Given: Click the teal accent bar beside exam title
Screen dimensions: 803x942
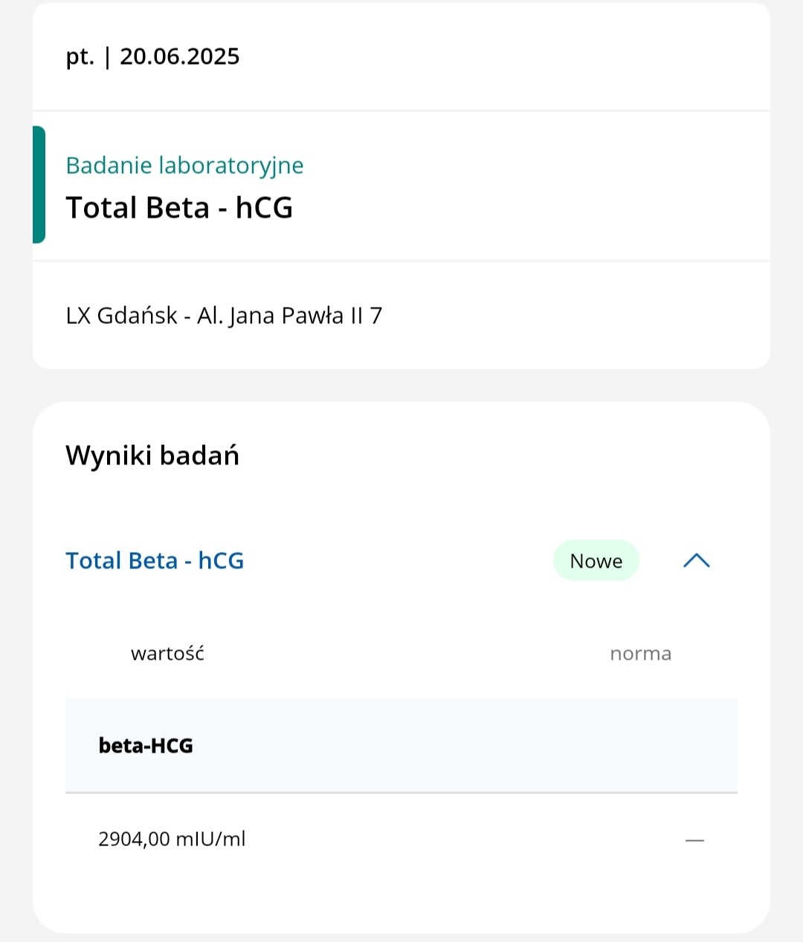Looking at the screenshot, I should [x=39, y=185].
